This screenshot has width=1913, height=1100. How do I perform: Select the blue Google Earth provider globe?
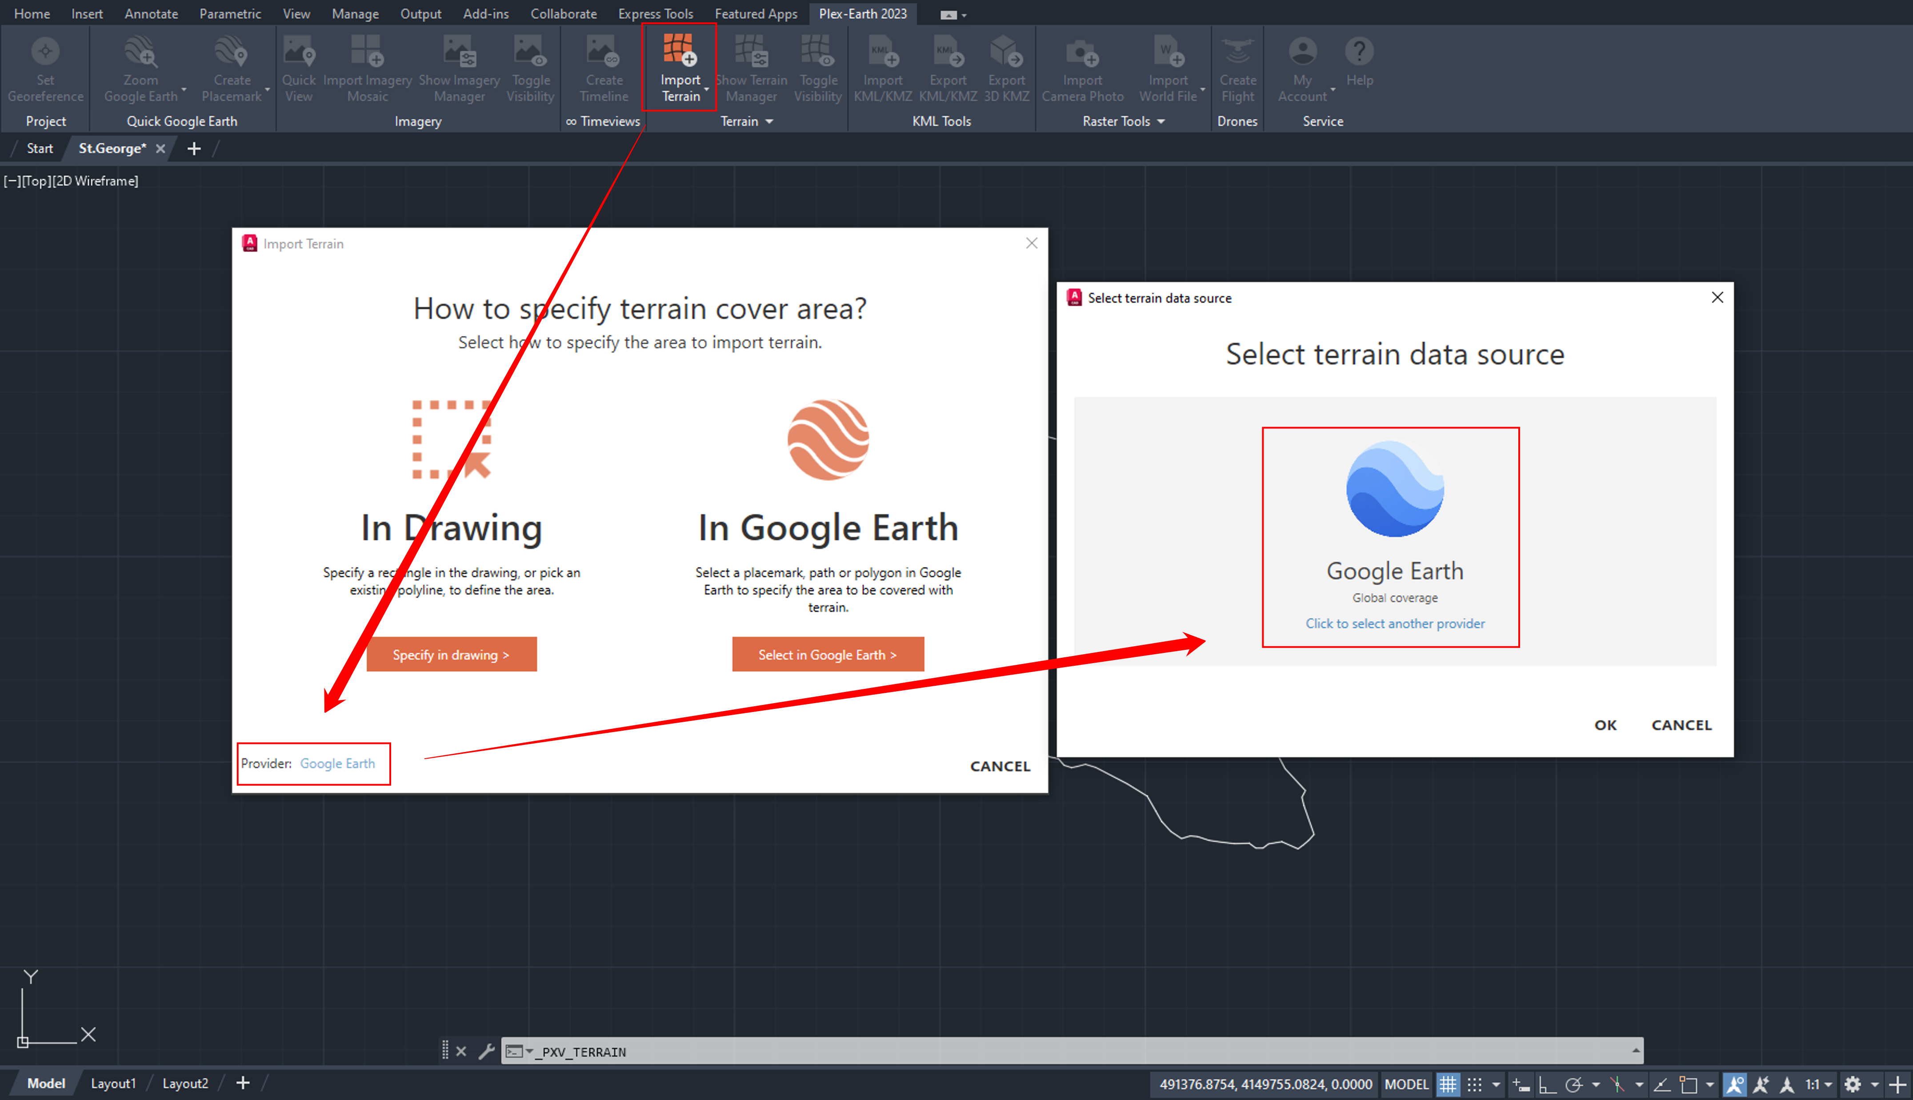click(1395, 489)
